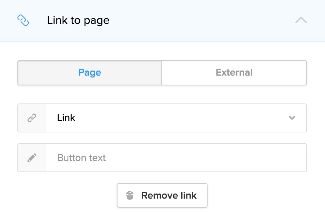Viewport: 325px width, 212px height.
Task: Click the pencil icon beside Button text
Action: [x=32, y=158]
